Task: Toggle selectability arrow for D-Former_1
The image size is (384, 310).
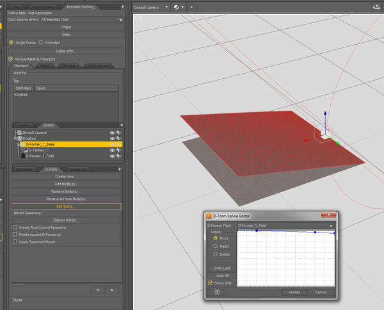Action: (119, 151)
